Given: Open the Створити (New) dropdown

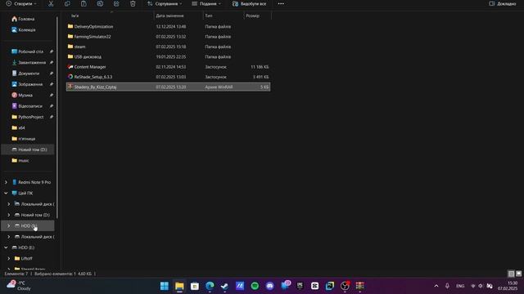Looking at the screenshot, I should (21, 3).
